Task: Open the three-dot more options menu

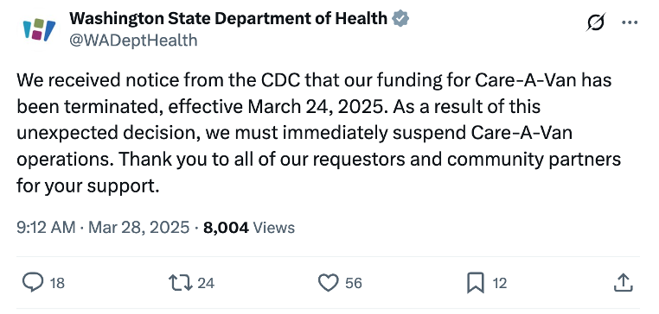Action: (630, 22)
